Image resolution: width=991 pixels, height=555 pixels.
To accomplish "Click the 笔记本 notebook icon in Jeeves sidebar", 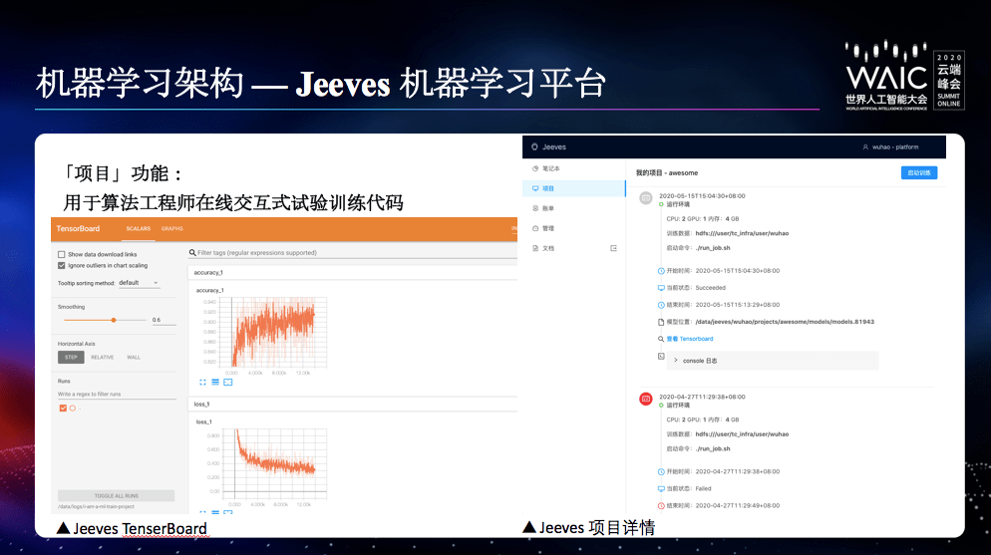I will [535, 168].
